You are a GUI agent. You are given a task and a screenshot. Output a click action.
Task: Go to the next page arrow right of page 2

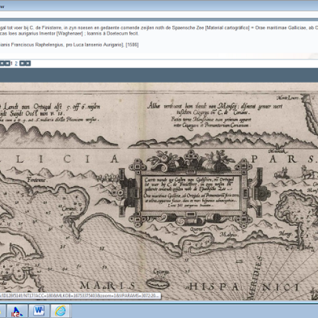click(x=22, y=64)
